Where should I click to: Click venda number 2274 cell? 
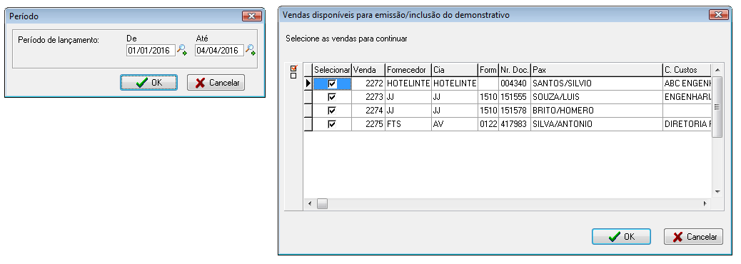pos(368,111)
